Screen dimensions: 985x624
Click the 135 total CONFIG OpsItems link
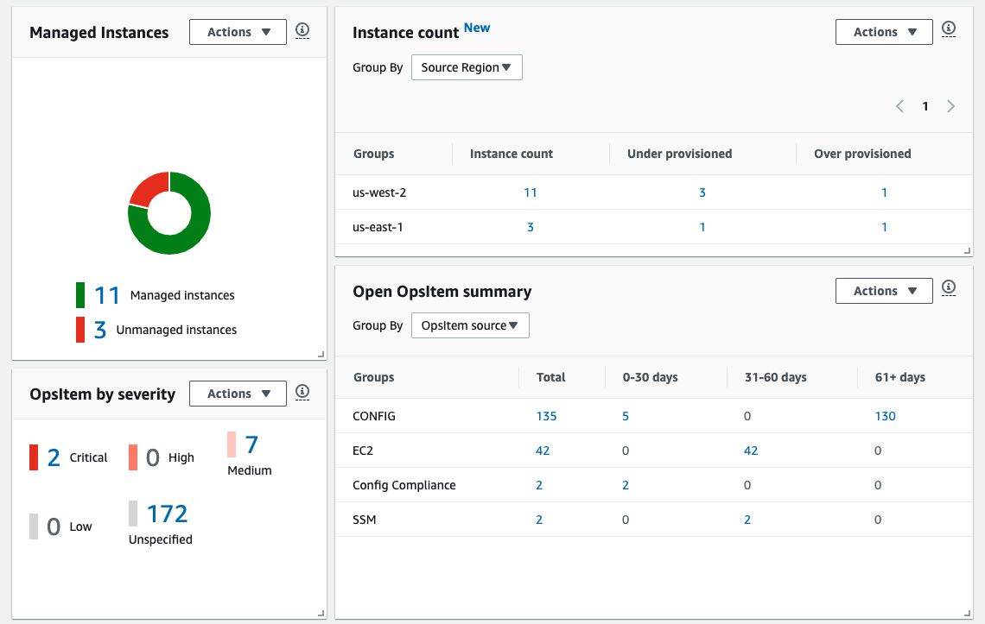coord(546,415)
